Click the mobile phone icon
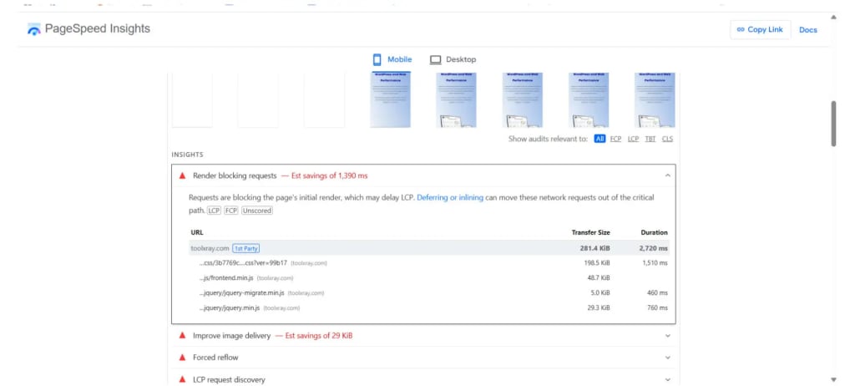The width and height of the screenshot is (855, 386). [x=377, y=59]
